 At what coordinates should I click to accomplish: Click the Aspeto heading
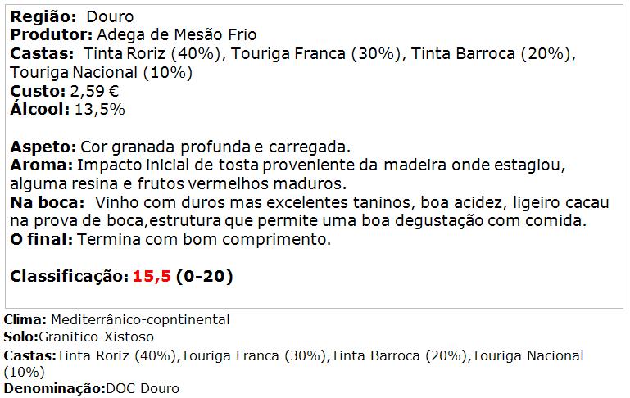click(x=43, y=147)
